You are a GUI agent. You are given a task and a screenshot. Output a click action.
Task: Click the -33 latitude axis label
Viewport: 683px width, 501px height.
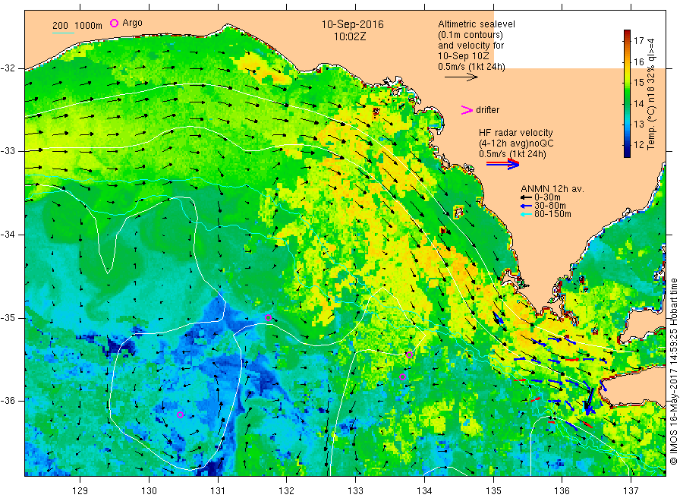coord(8,152)
